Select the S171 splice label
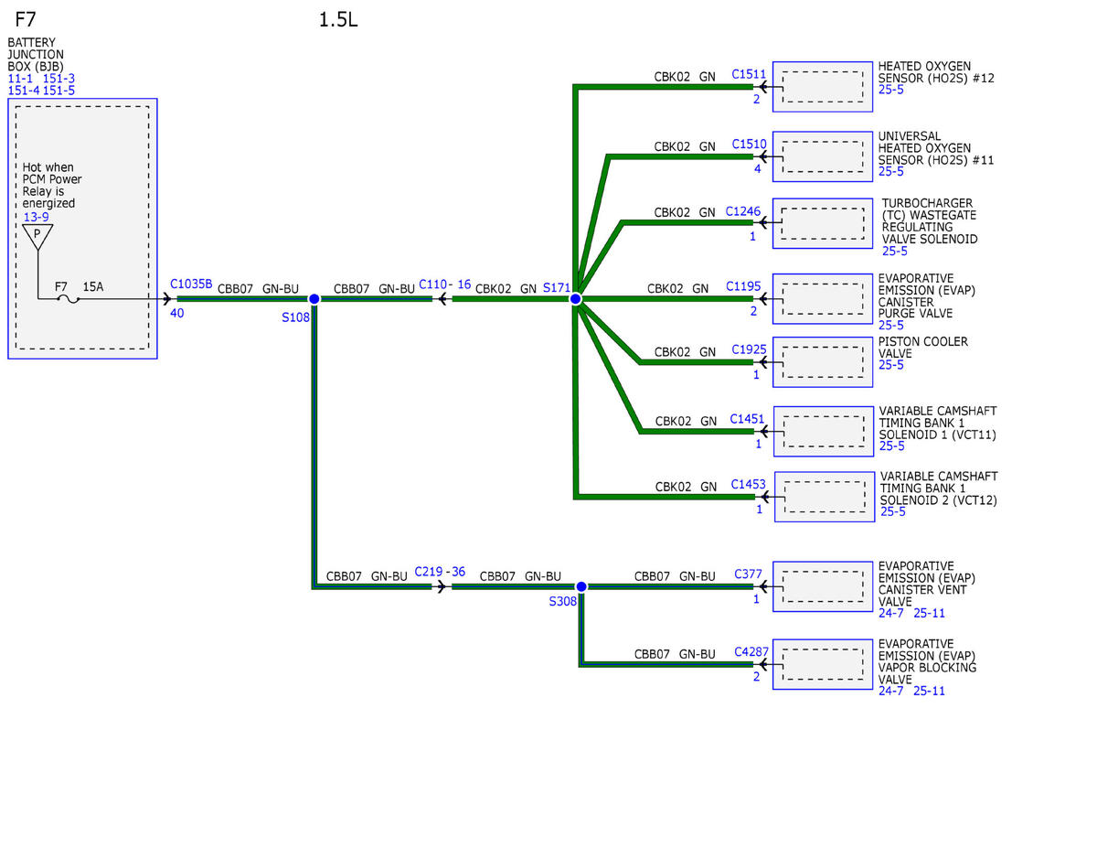 click(556, 287)
